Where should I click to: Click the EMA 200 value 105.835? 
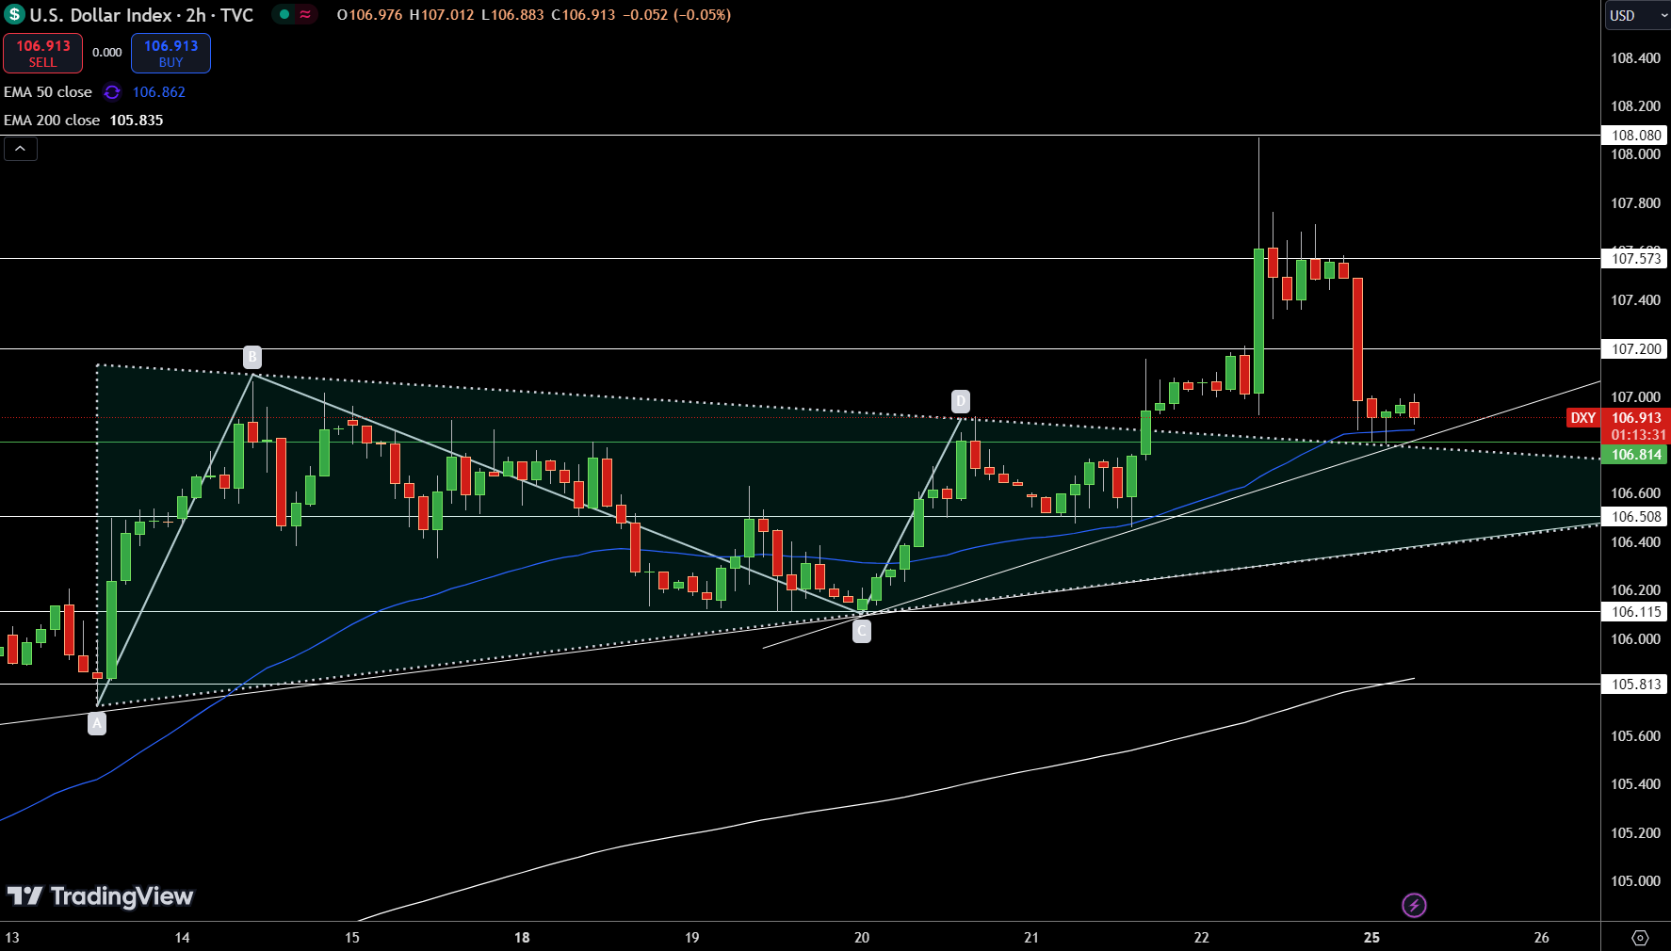coord(137,121)
